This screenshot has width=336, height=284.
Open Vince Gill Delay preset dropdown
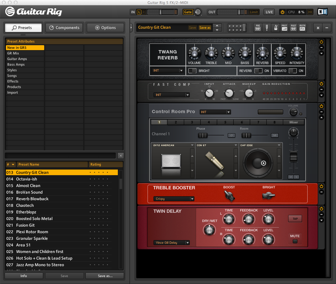pyautogui.click(x=171, y=243)
